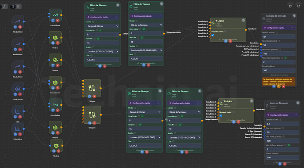Viewport: 304px width, 168px height.
Task: Click the export arrow icon in top-right toolbar
Action: [290, 6]
